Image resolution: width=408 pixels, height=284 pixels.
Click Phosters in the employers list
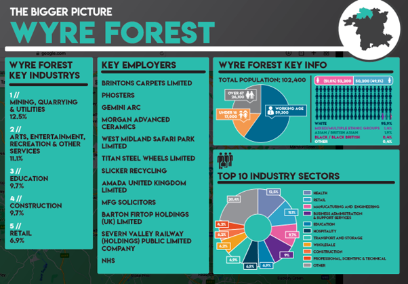[x=118, y=96]
